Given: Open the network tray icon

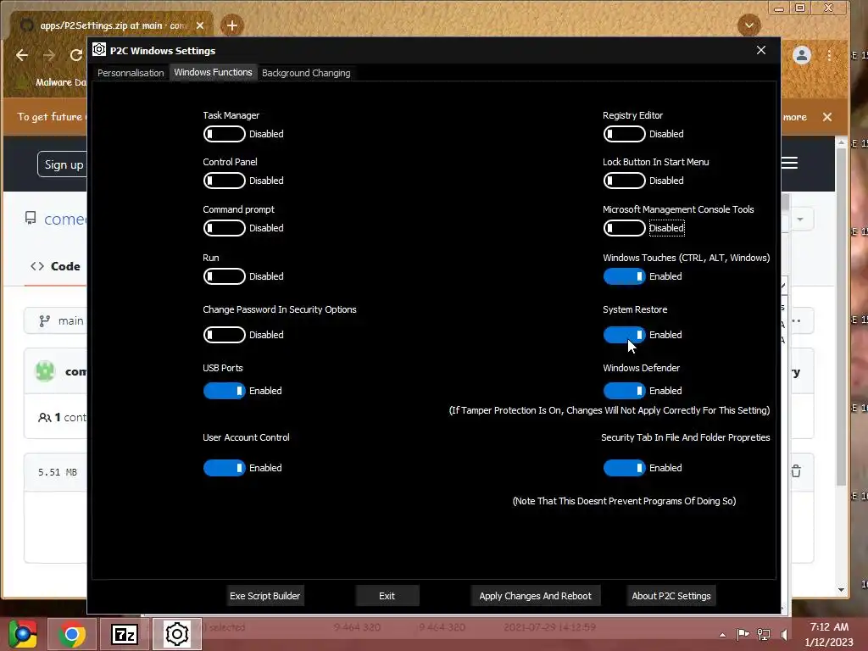Looking at the screenshot, I should 764,634.
